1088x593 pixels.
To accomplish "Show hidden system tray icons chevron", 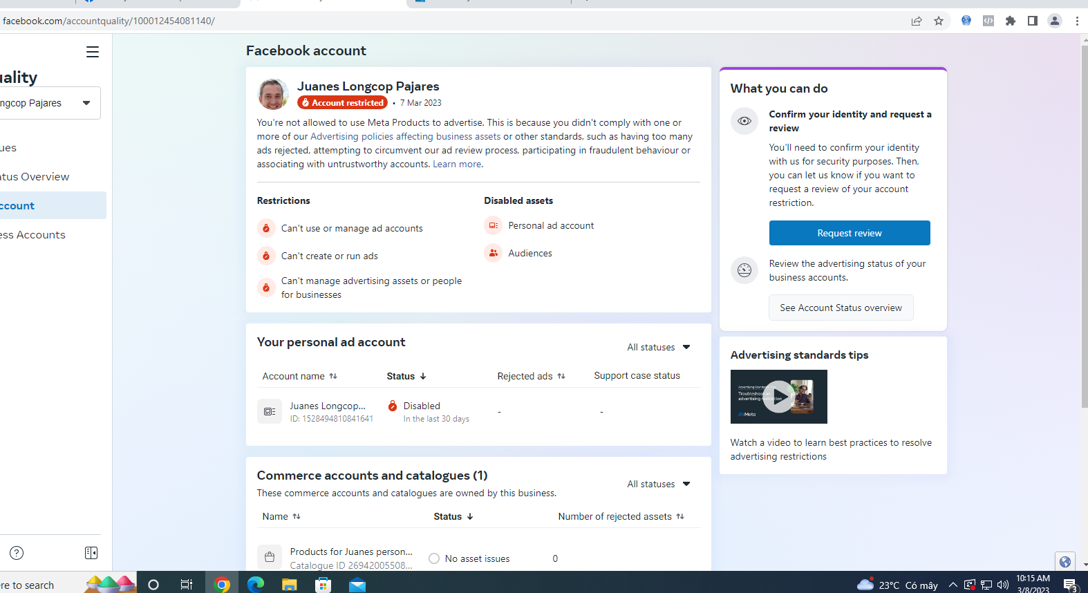I will [953, 585].
